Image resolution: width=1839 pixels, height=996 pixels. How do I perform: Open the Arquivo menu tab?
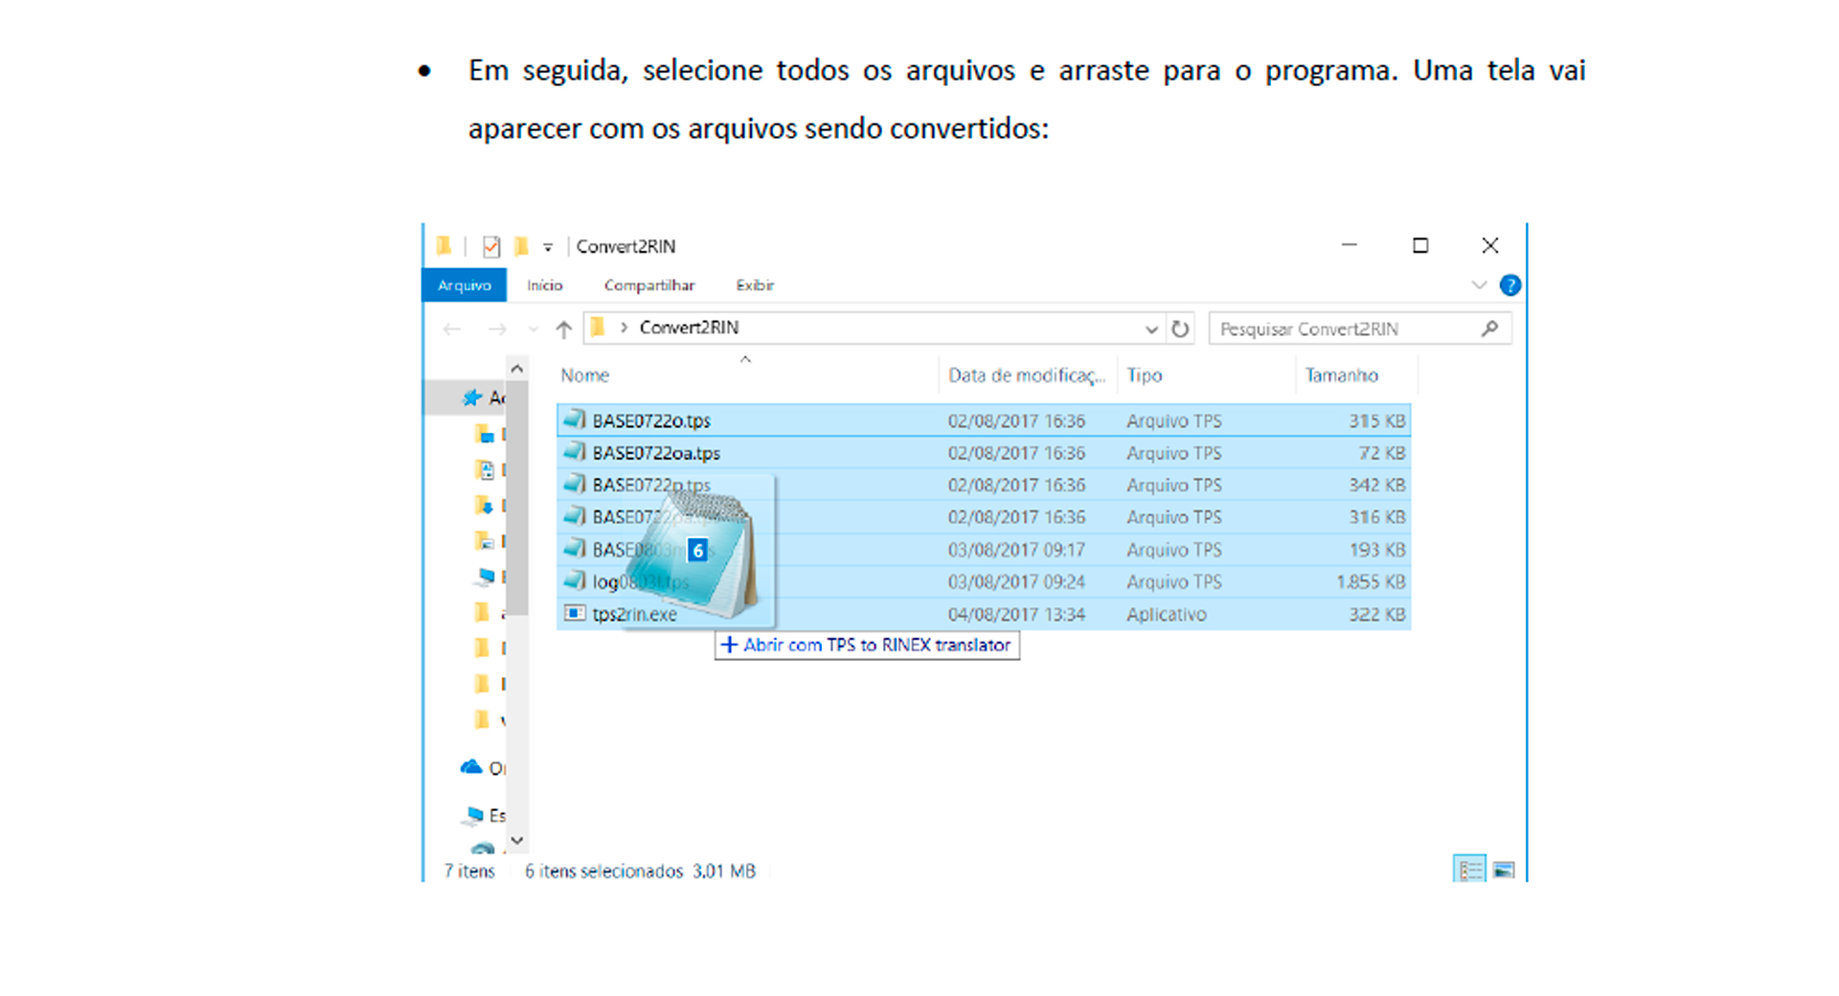pyautogui.click(x=465, y=285)
